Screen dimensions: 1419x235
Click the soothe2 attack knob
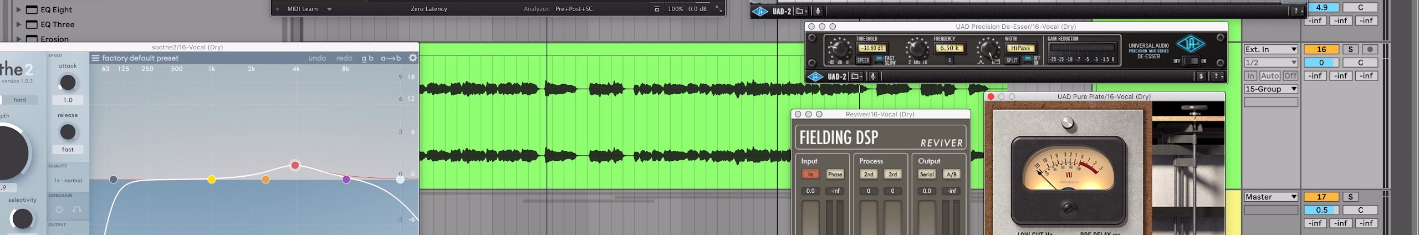pyautogui.click(x=68, y=83)
